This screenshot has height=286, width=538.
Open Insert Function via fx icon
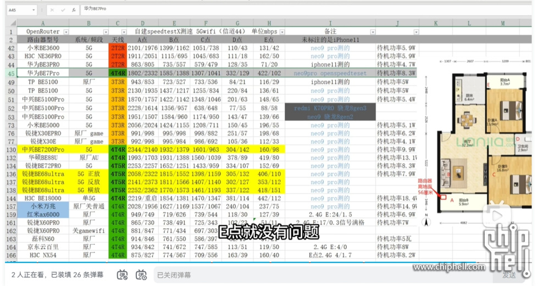click(x=74, y=10)
